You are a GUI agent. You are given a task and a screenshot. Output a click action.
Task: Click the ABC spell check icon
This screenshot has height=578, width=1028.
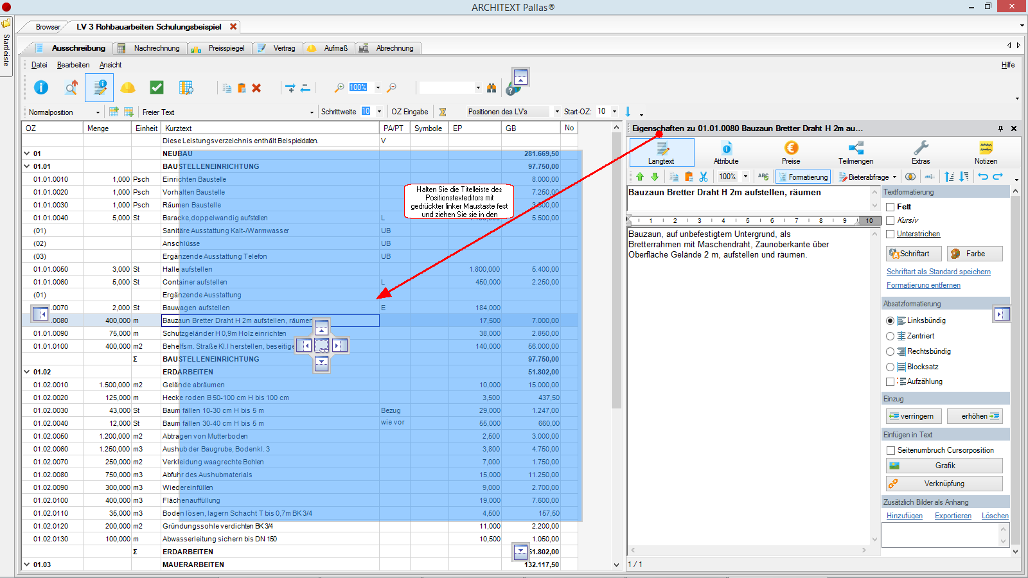(763, 177)
